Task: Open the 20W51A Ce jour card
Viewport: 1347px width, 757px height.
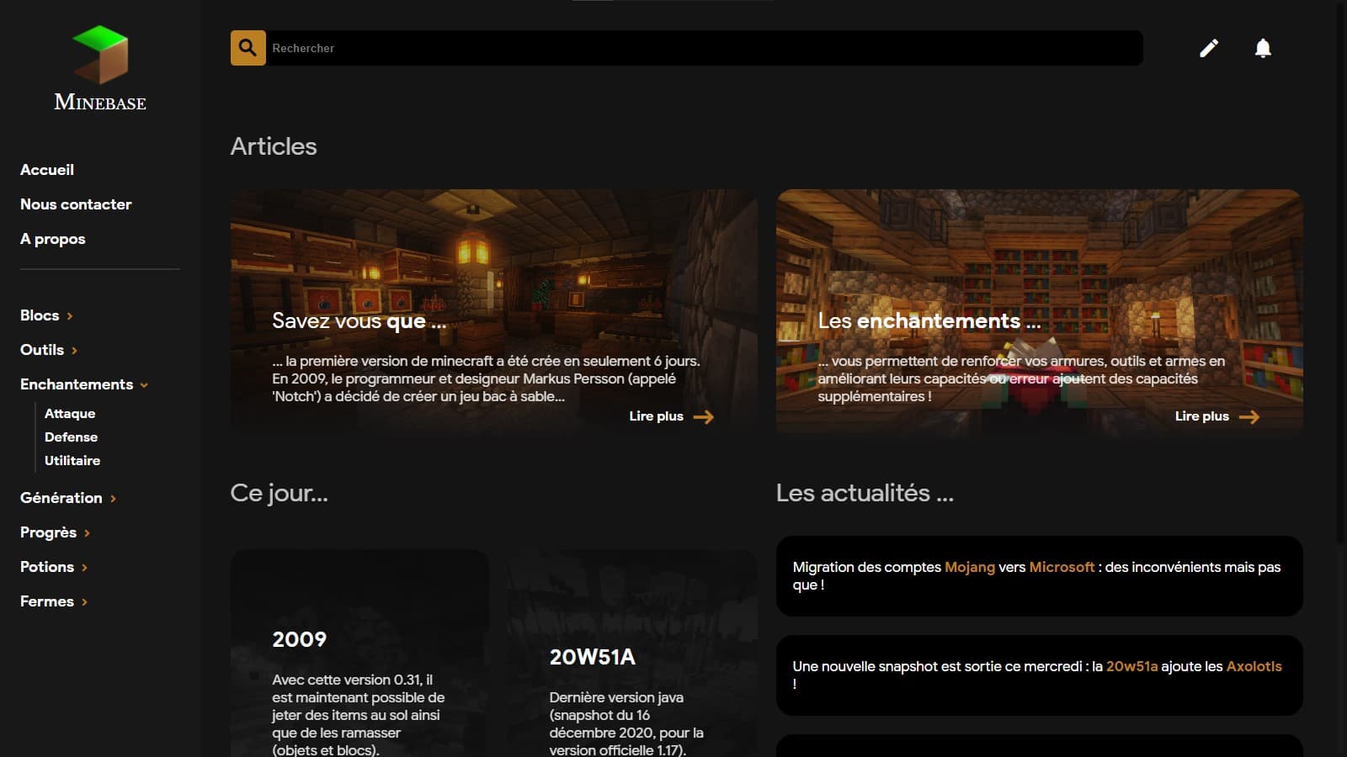Action: tap(631, 654)
